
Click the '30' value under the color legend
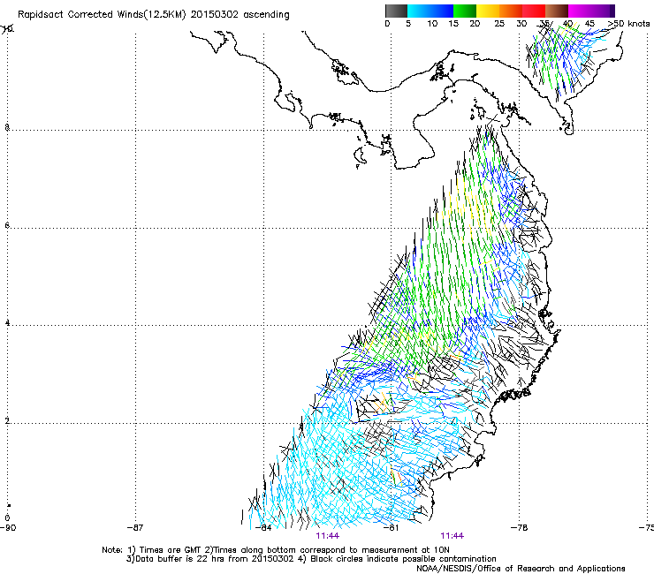coord(521,24)
